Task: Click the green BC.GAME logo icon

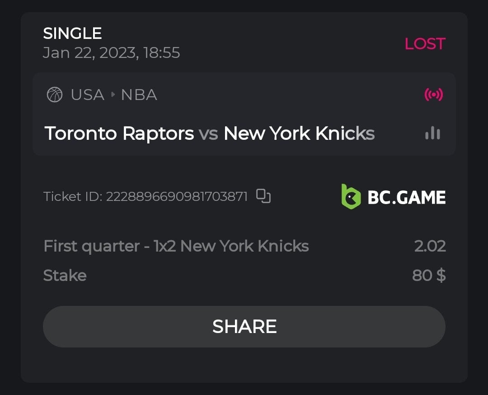Action: [351, 197]
